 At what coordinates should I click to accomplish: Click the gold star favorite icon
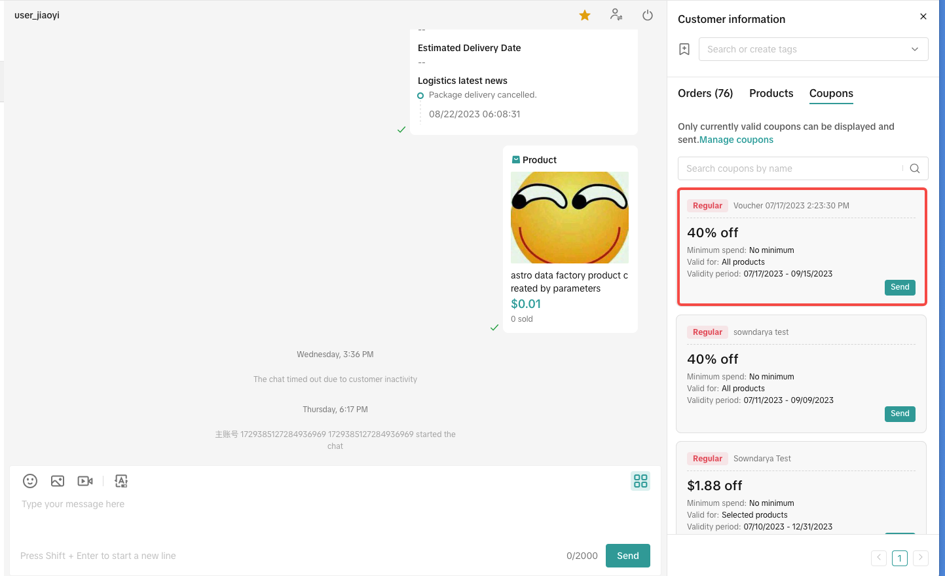[585, 15]
